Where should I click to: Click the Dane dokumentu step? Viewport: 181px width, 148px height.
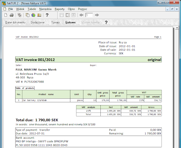(x=15, y=22)
